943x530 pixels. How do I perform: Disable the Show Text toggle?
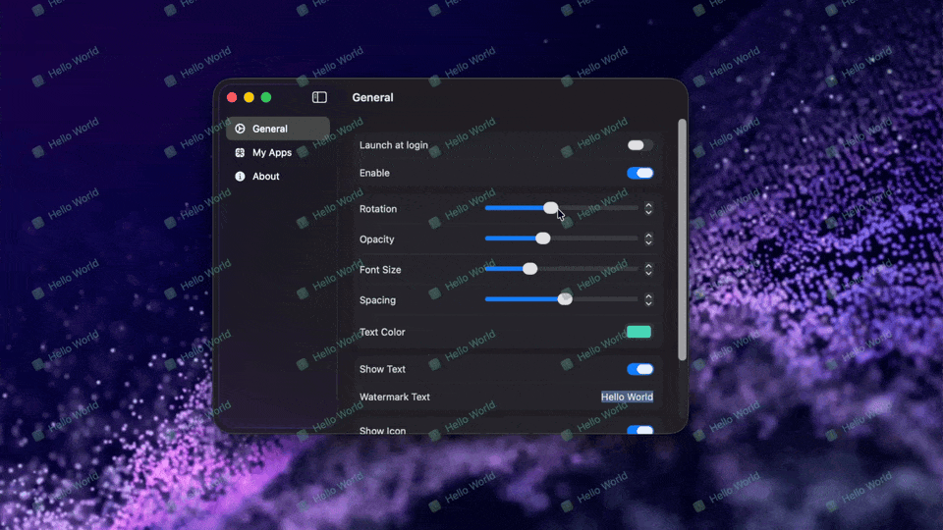(x=639, y=369)
